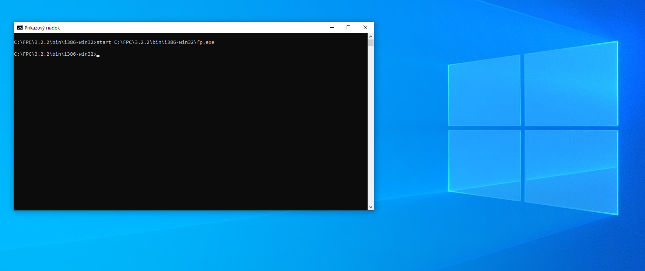
Task: Close the Príkazový riadok window
Action: (365, 28)
